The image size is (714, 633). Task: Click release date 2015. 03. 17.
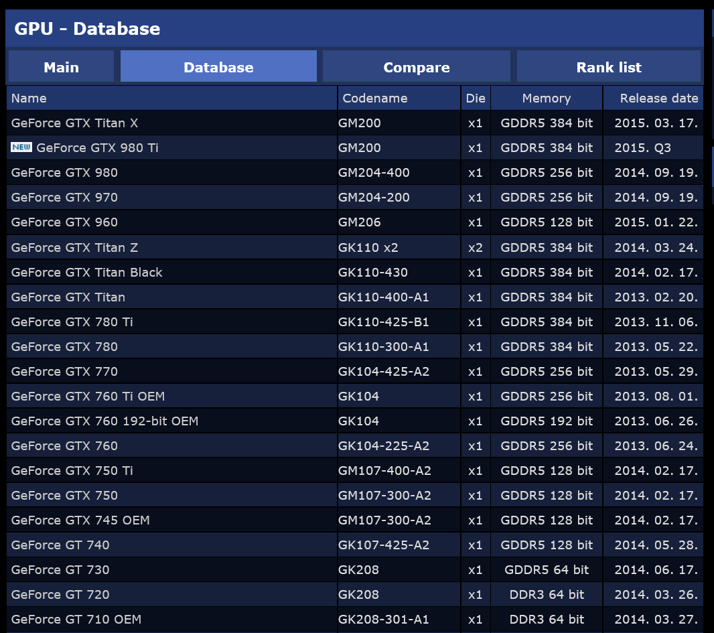pos(656,123)
